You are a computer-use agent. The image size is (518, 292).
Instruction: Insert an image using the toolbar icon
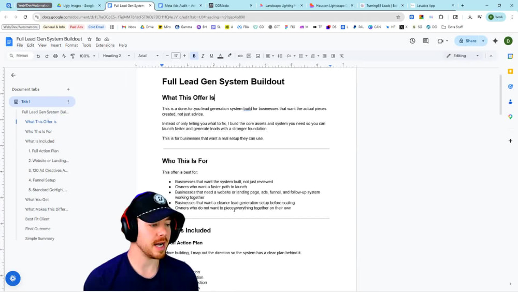tap(258, 56)
